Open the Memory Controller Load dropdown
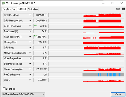The image size is (126, 97). tap(30, 53)
